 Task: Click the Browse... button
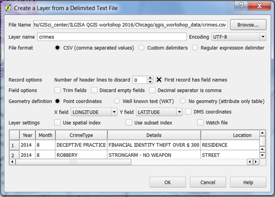coord(248,25)
